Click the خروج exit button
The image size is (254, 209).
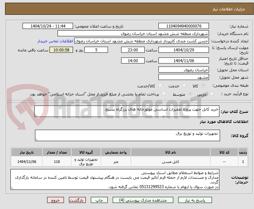click(x=56, y=200)
